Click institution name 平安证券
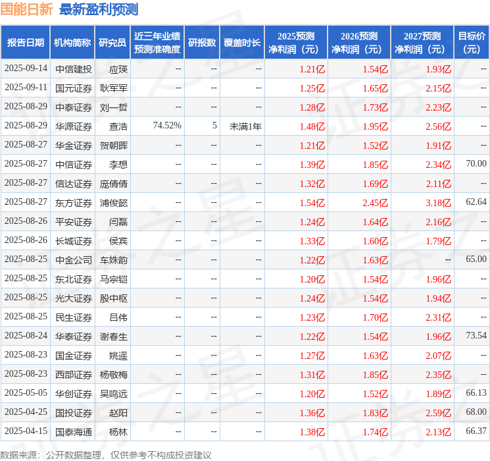The image size is (490, 461). [74, 222]
